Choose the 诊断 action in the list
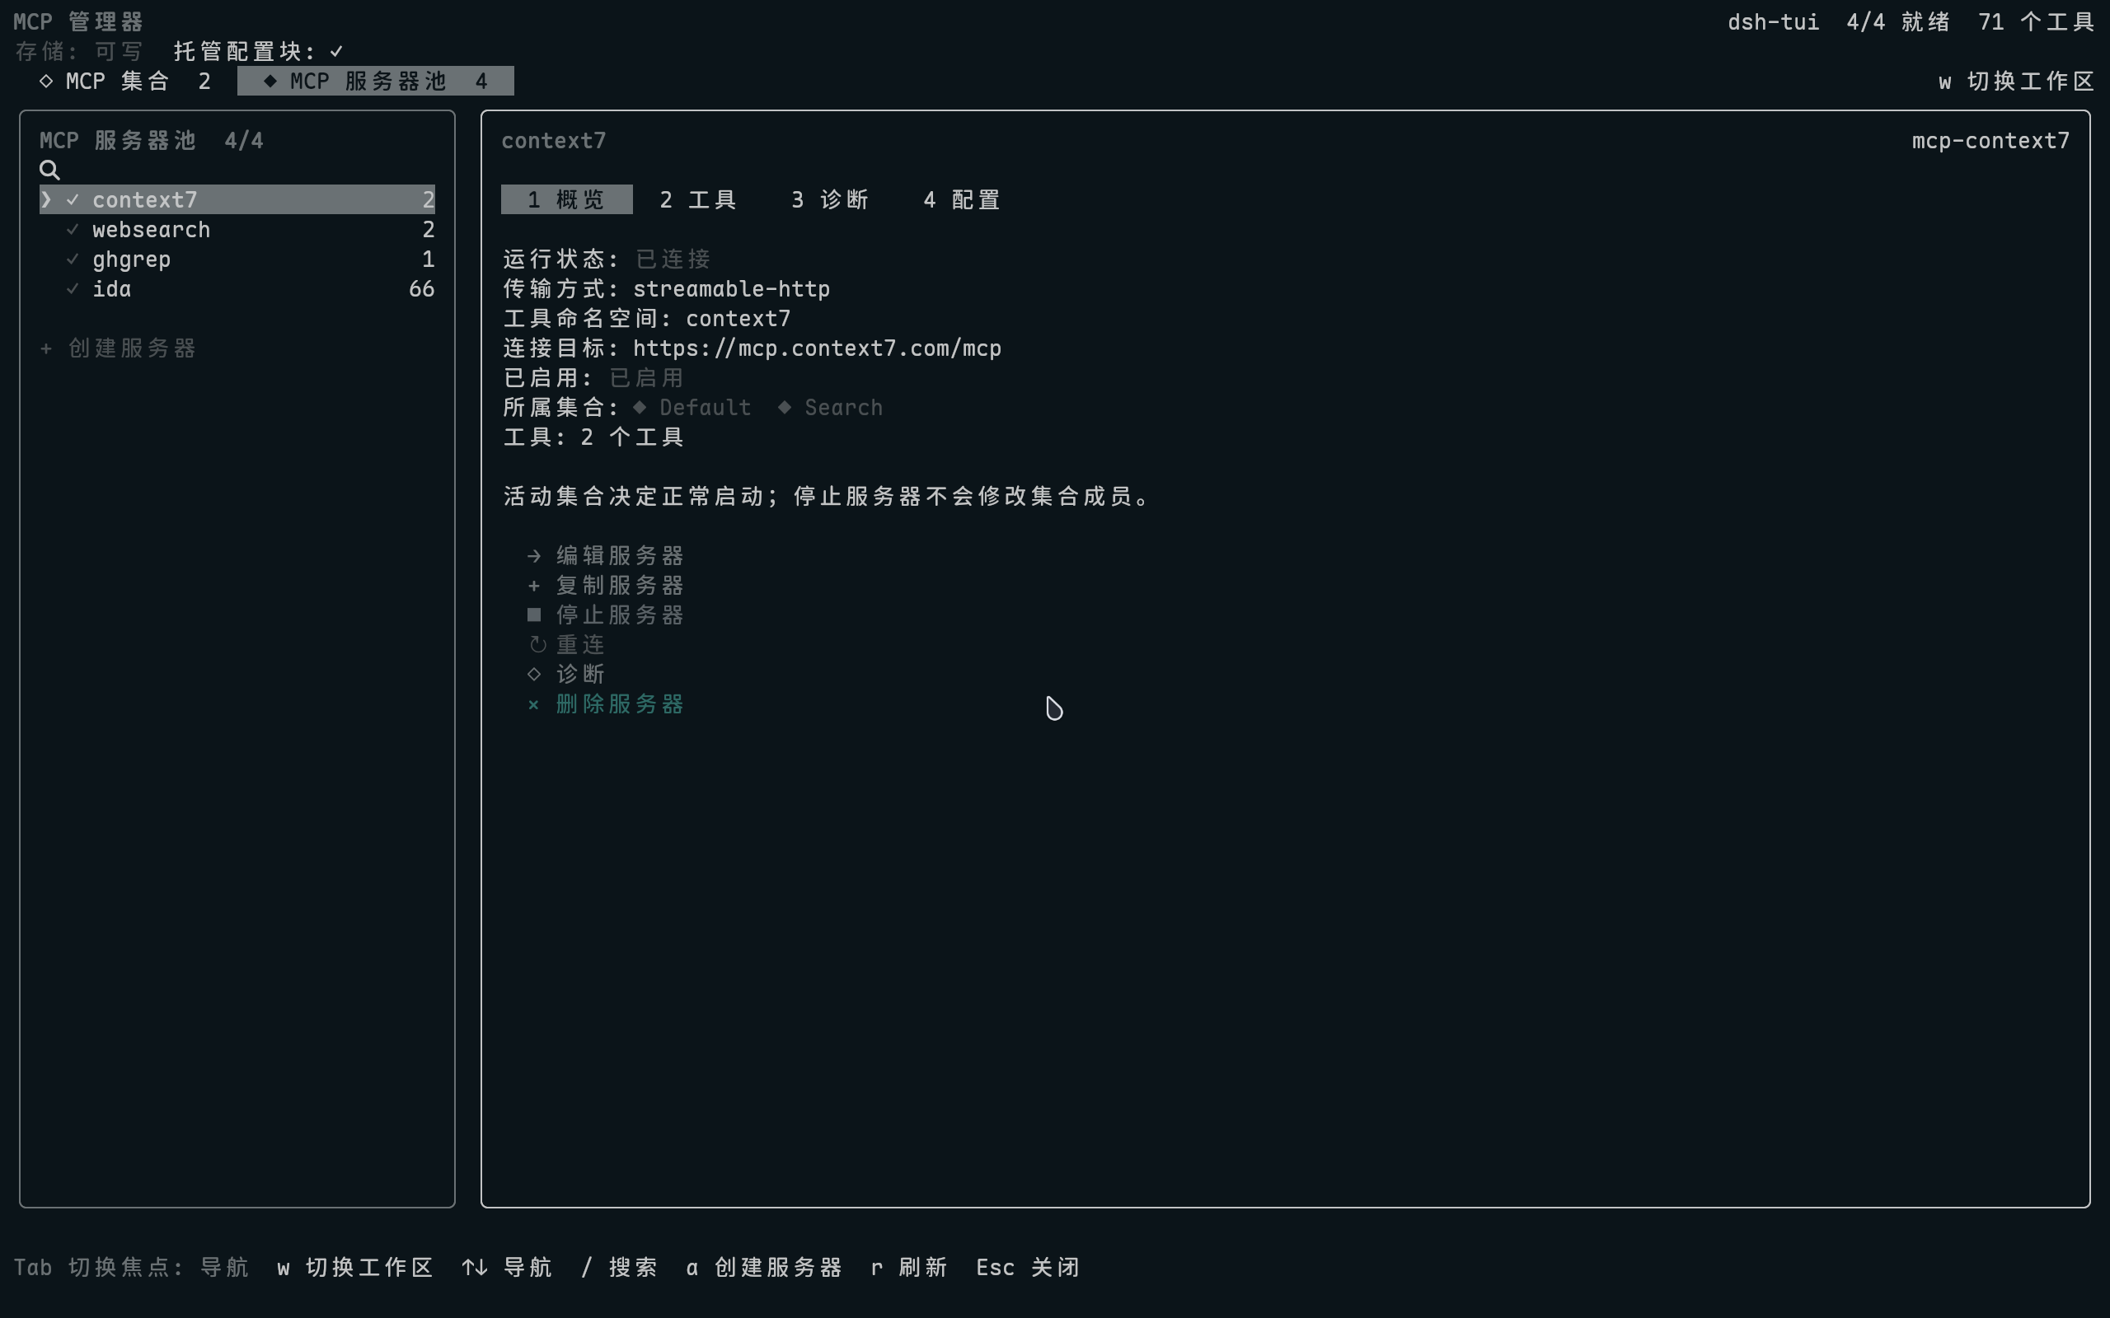Viewport: 2110px width, 1318px height. 581,675
